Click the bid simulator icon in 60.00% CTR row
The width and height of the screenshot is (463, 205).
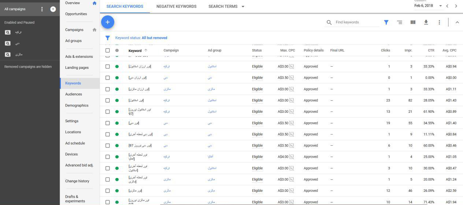coord(292,145)
